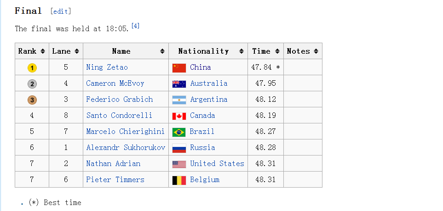
Task: Open Ning Zetao's article link
Action: (x=107, y=67)
